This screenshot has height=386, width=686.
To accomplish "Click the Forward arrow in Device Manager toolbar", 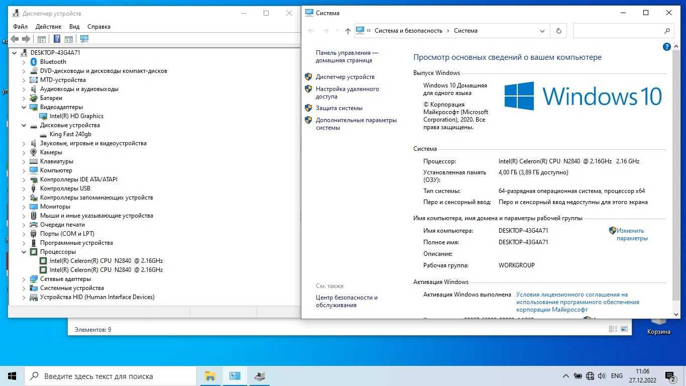I will coord(26,39).
